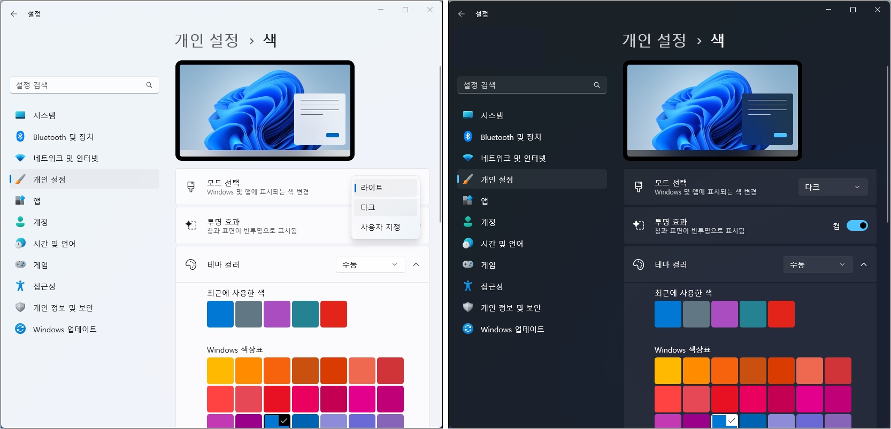Viewport: 891px width, 429px height.
Task: Pick the recent gray swatch in the dark window
Action: coord(696,314)
